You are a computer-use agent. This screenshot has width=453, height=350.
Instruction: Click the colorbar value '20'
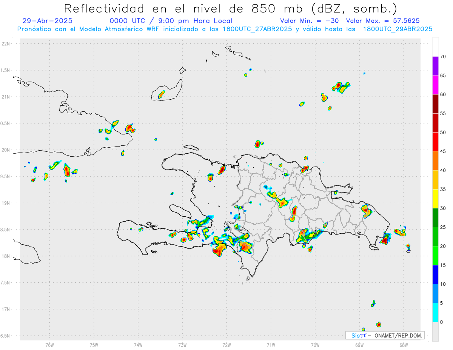coord(443,246)
